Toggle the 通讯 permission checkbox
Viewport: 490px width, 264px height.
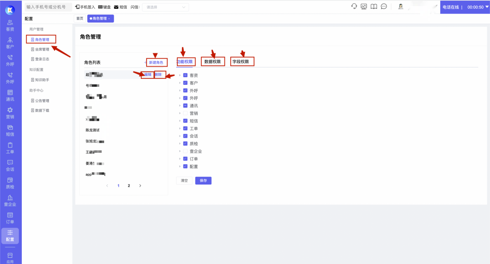click(185, 106)
